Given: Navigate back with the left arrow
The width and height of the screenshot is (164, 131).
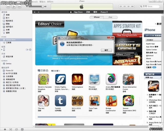Looking at the screenshot, I should point(34,12).
